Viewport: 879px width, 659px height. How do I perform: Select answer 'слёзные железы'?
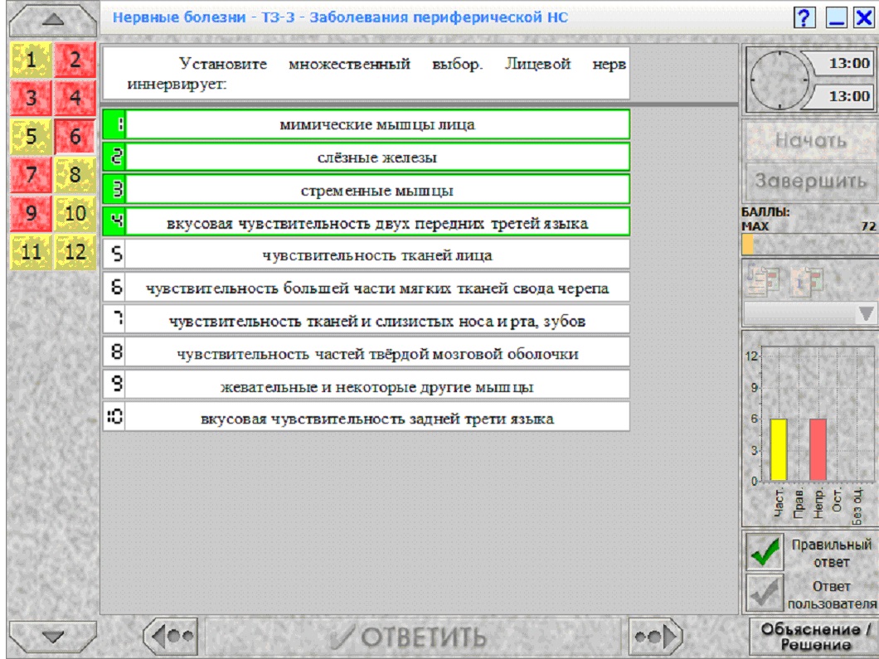click(x=366, y=157)
